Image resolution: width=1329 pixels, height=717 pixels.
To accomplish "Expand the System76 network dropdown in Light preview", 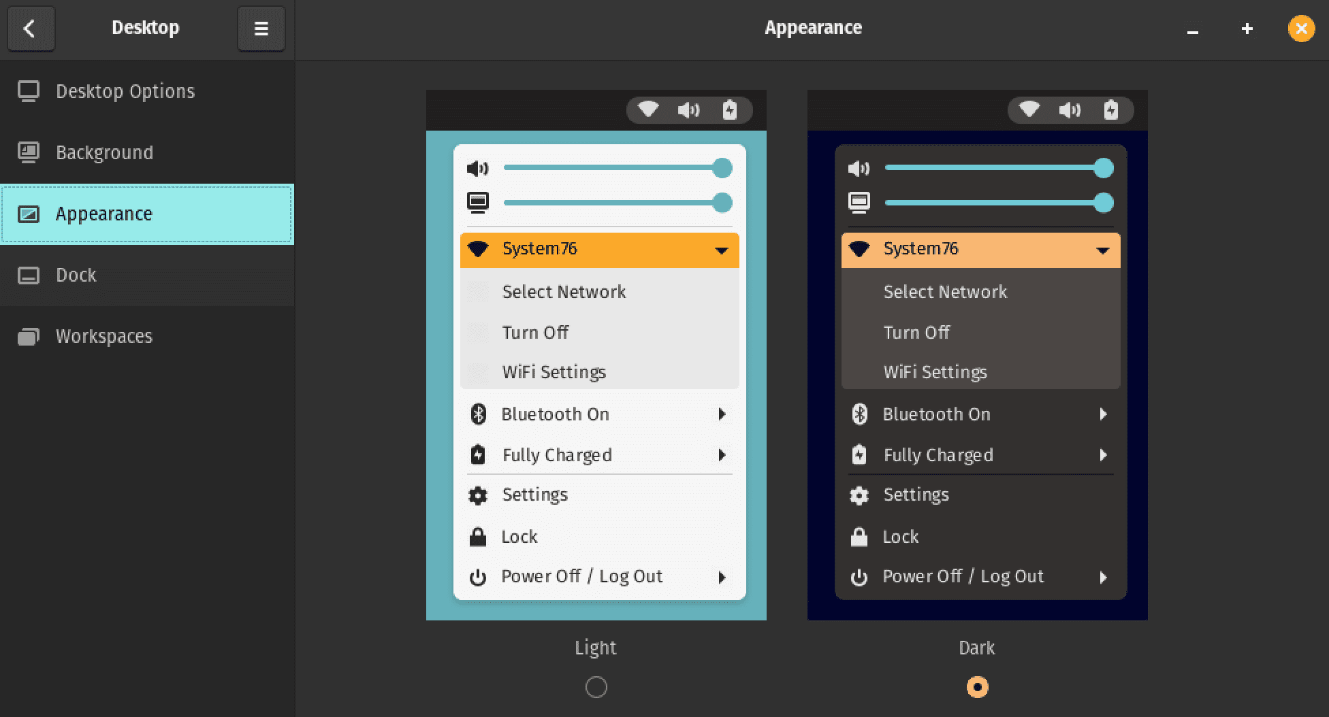I will [722, 250].
